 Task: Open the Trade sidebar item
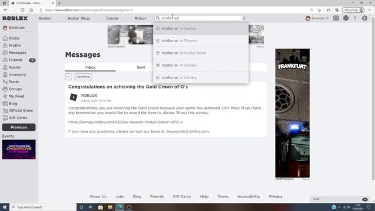(11, 82)
